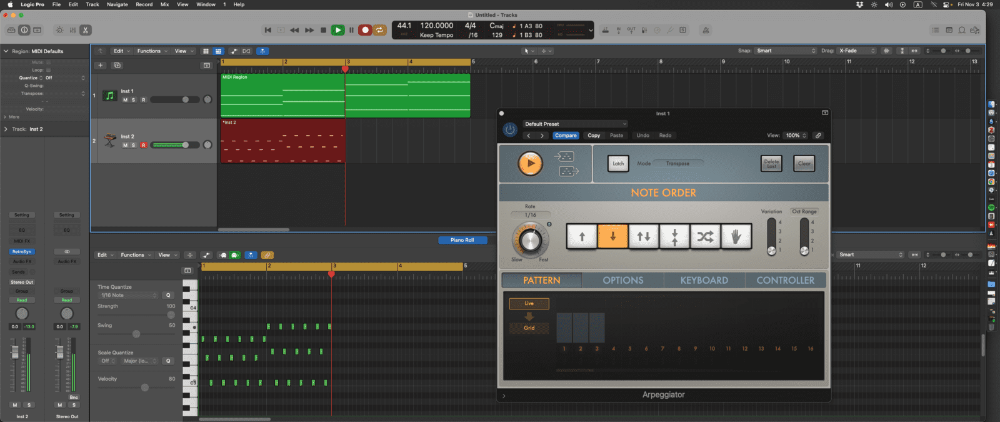
Task: Mute the Inst 1 track
Action: 125,100
